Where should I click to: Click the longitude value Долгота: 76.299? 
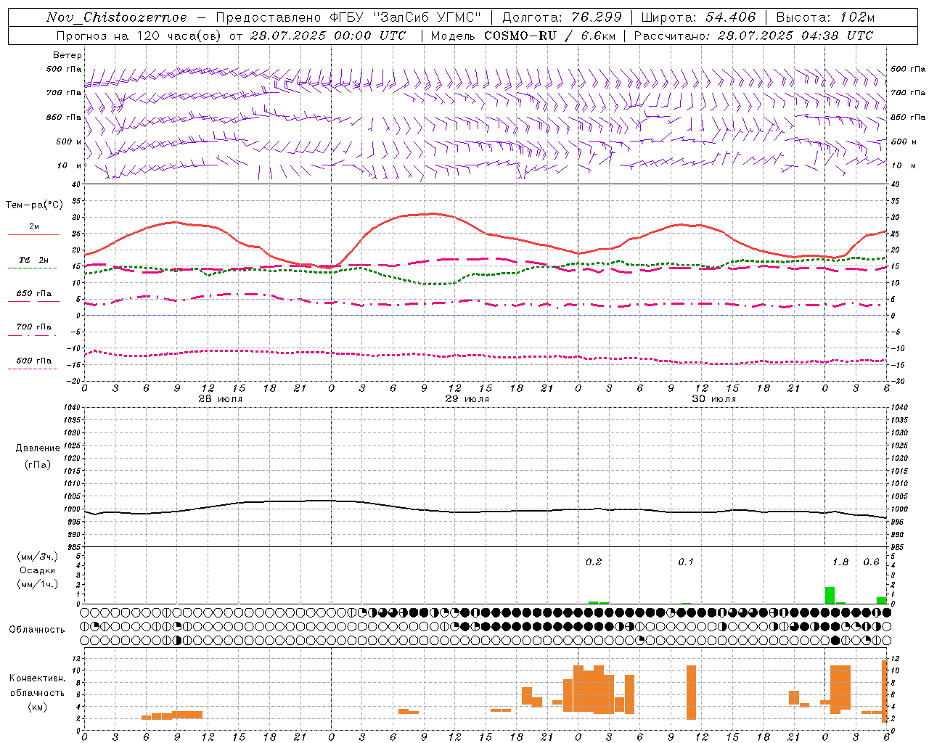tap(562, 17)
